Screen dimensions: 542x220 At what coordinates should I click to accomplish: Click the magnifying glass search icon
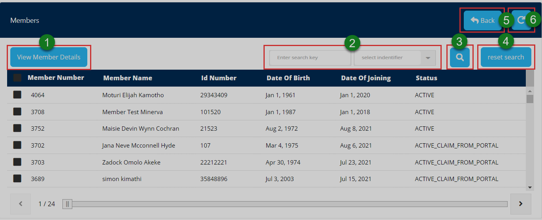(459, 57)
